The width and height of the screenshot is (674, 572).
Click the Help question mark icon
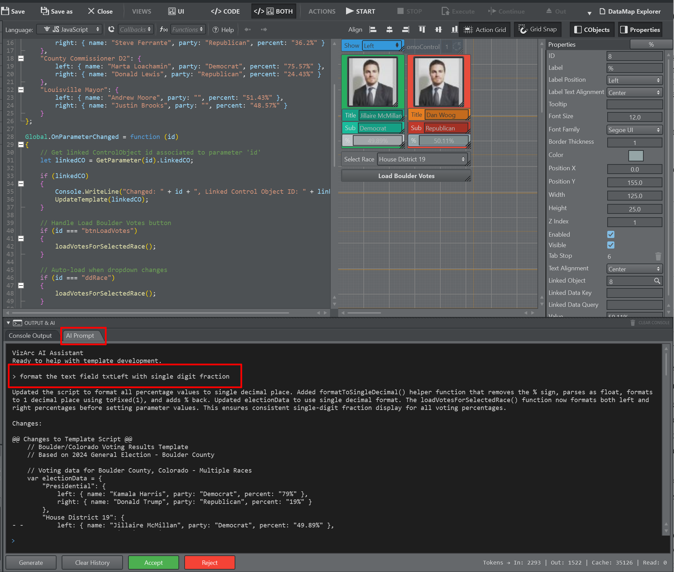216,30
